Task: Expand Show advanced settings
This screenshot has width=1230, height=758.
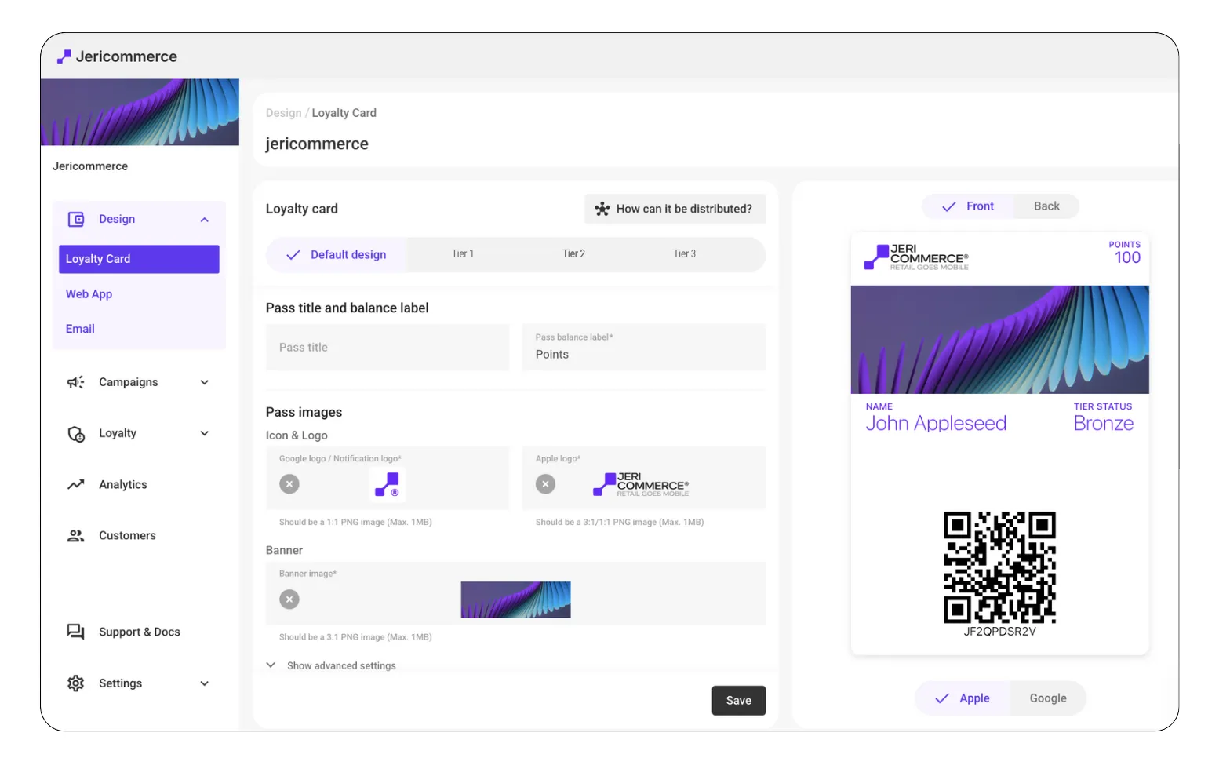Action: click(331, 665)
